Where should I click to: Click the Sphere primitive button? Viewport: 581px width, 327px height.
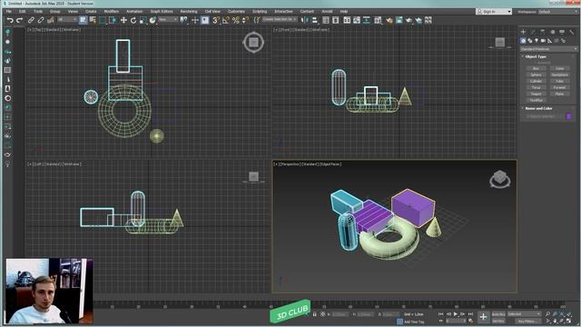(x=536, y=74)
